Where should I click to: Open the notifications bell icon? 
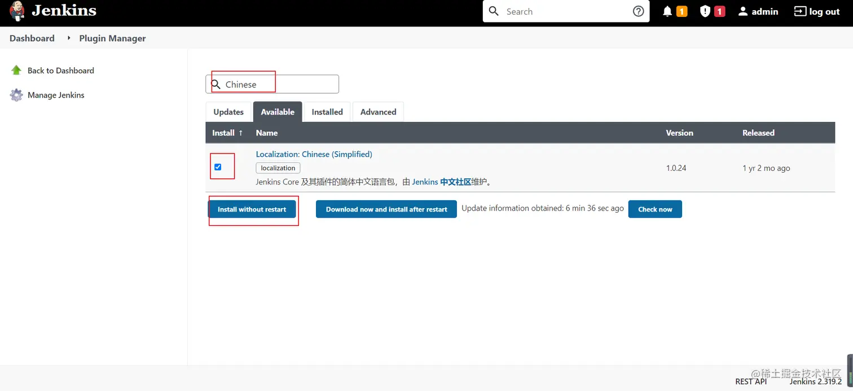click(667, 11)
